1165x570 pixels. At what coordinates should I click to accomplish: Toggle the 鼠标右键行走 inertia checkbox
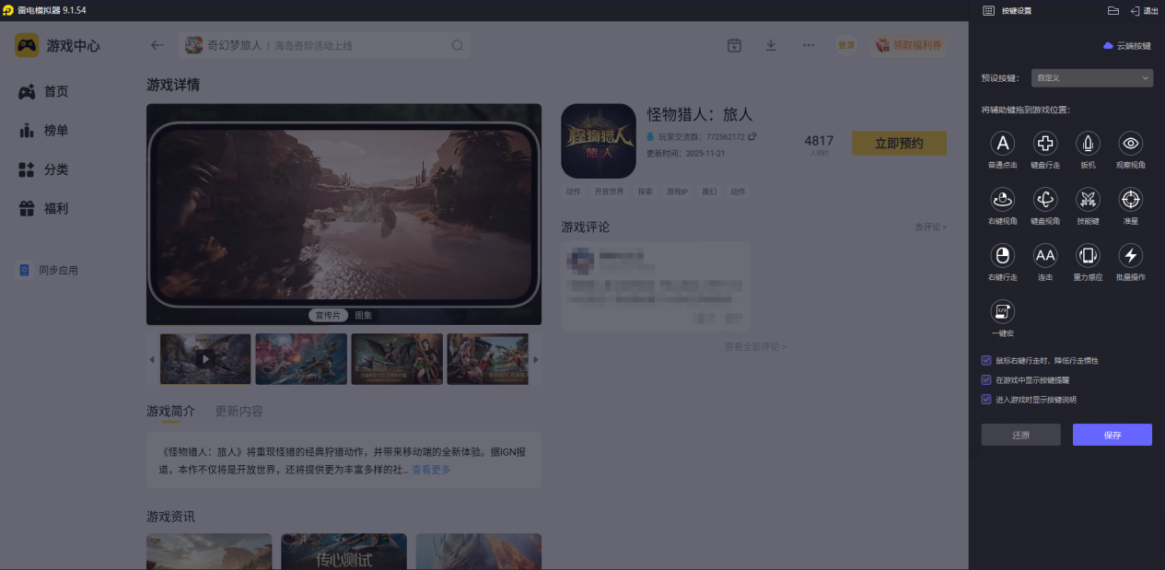tap(985, 361)
